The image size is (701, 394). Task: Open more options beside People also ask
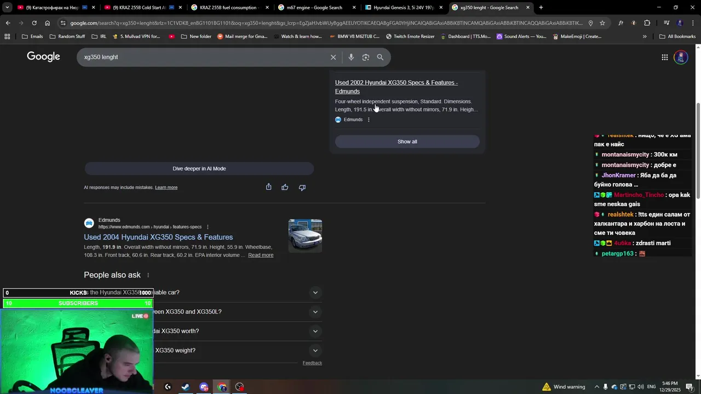pyautogui.click(x=148, y=275)
